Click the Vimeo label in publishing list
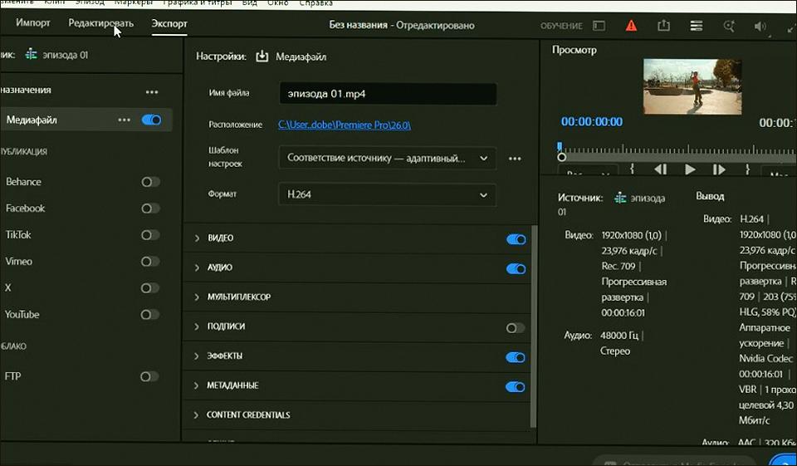Image resolution: width=797 pixels, height=466 pixels. coord(19,262)
